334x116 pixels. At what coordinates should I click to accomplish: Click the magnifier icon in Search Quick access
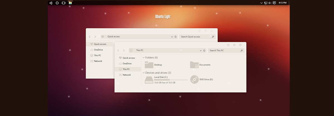point(213,36)
